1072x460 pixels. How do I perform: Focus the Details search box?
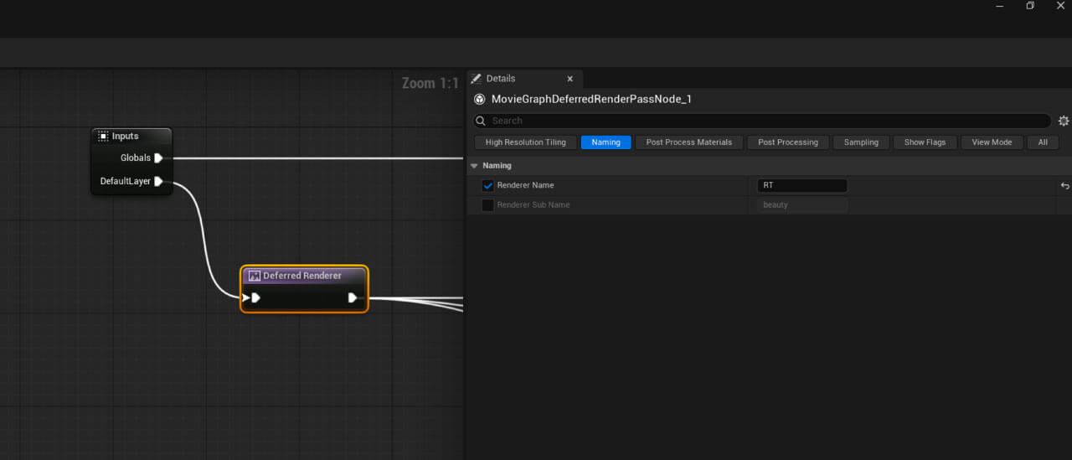(x=761, y=121)
